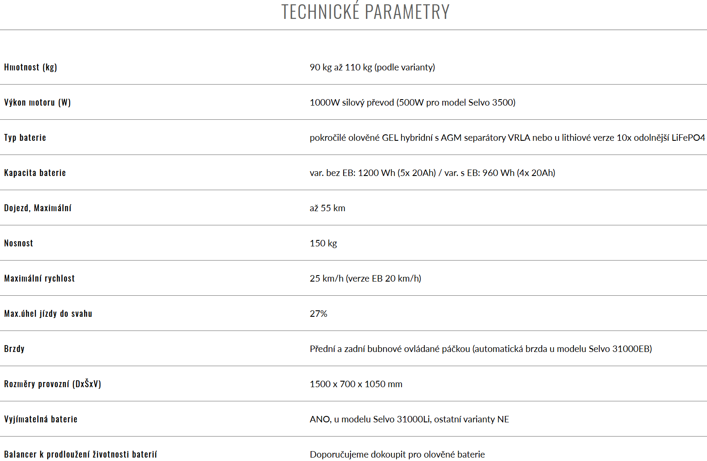Click the Doporučujeme dokoupit pro olověné baterie text
The width and height of the screenshot is (707, 461).
click(x=397, y=455)
